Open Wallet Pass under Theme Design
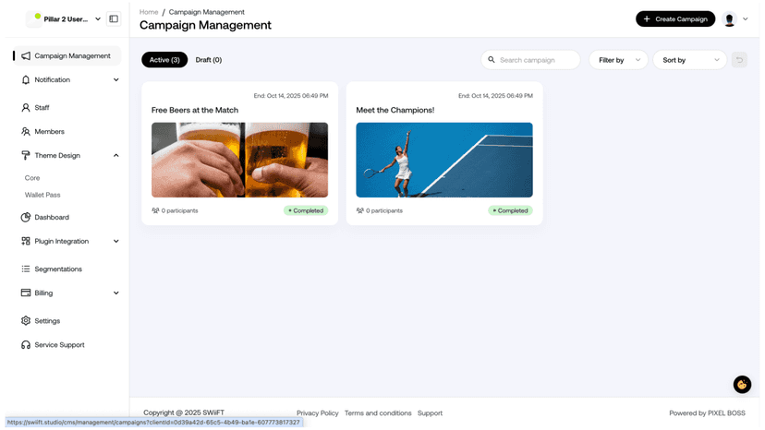The width and height of the screenshot is (765, 430). tap(42, 195)
